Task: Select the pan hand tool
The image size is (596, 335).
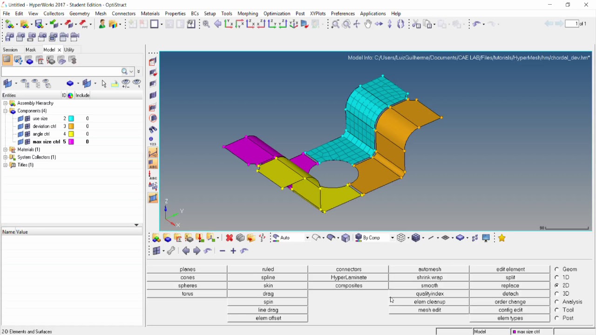Action: (368, 24)
